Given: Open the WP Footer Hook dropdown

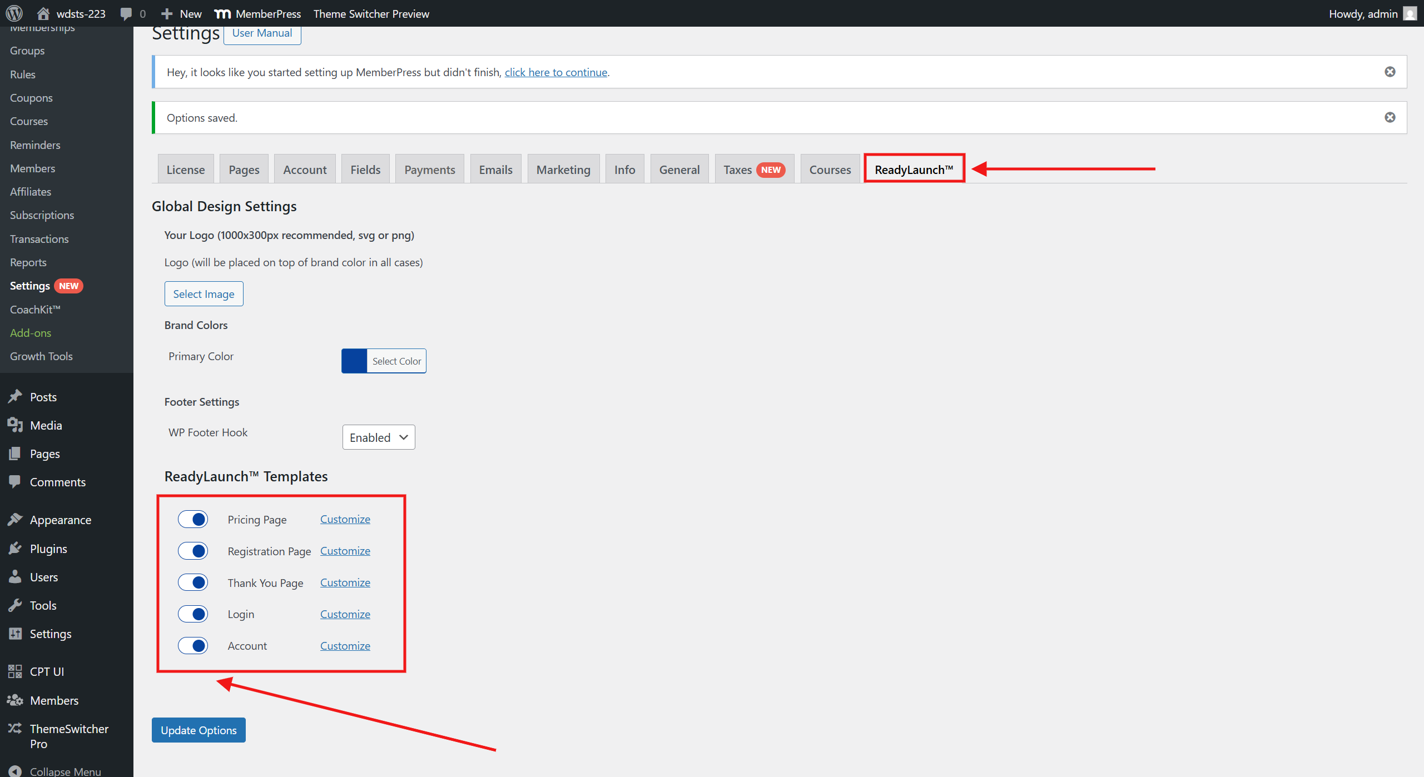Looking at the screenshot, I should (x=378, y=437).
